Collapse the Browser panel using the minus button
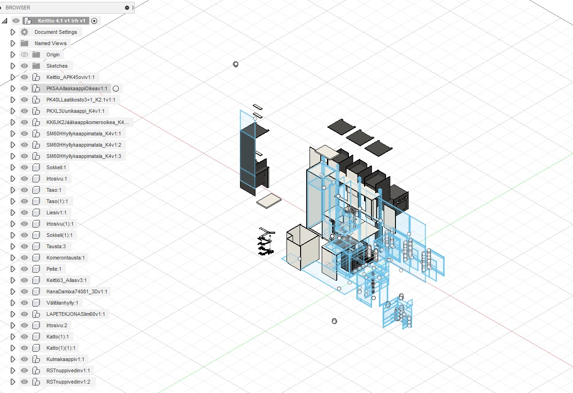 pos(127,8)
